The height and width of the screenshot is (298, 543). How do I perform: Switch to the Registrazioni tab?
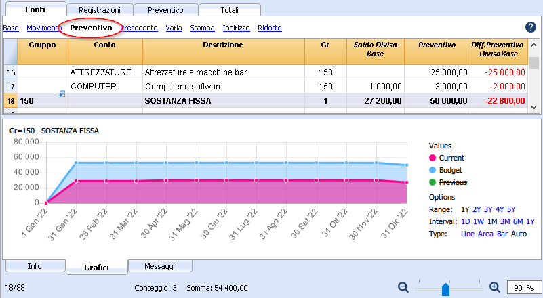pyautogui.click(x=100, y=10)
